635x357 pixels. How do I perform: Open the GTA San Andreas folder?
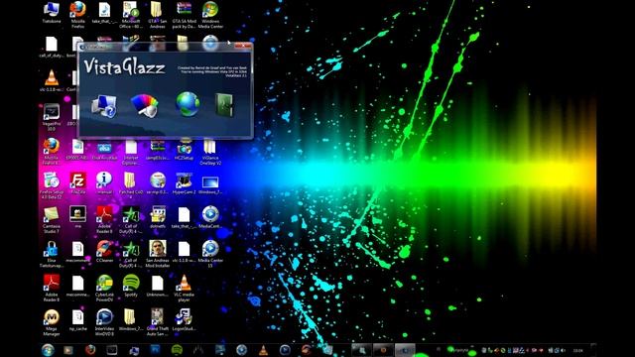coord(157,15)
